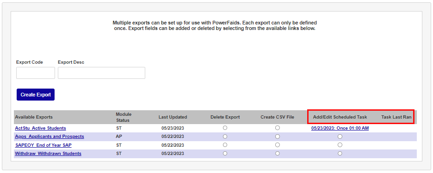This screenshot has height=173, width=433.
Task: Select Delete Export radio for ActStu_Active Students
Action: click(225, 128)
